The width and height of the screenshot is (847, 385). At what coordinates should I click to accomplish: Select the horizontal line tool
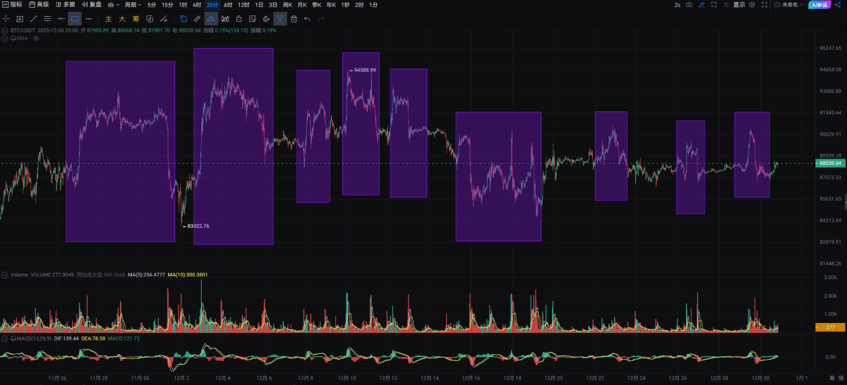click(61, 19)
